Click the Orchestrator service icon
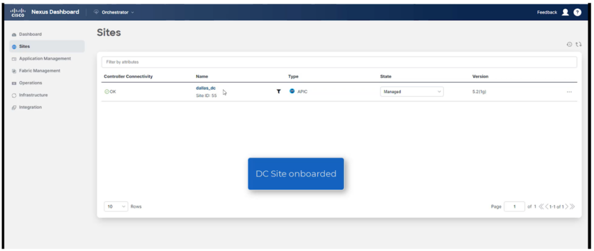Screen dimensions: 594x251 point(96,13)
